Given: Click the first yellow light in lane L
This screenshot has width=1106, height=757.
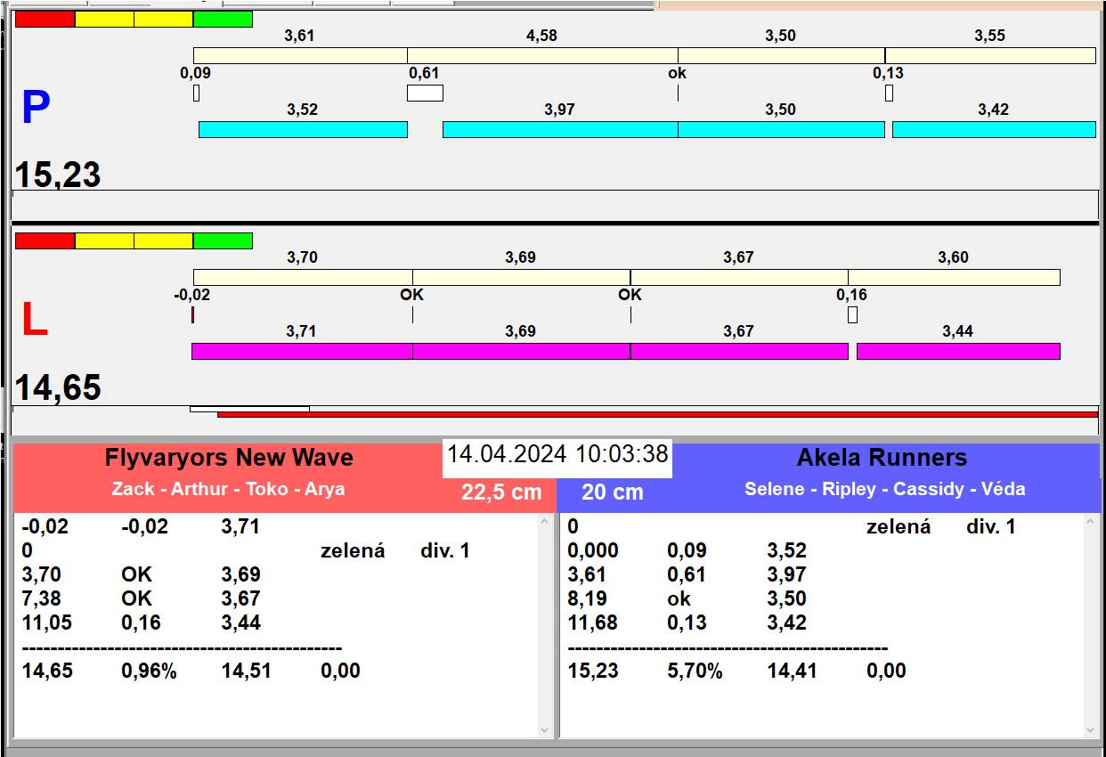Looking at the screenshot, I should (104, 240).
